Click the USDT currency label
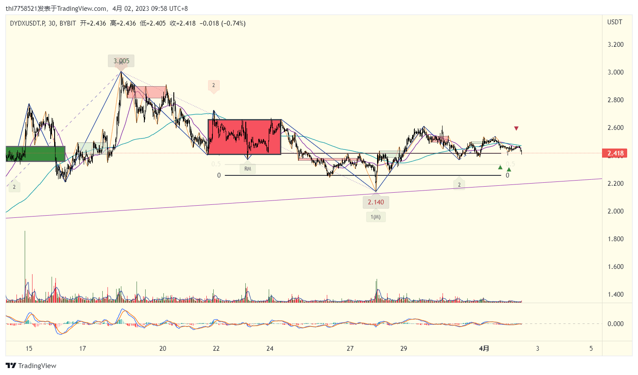638x375 pixels. coord(615,22)
